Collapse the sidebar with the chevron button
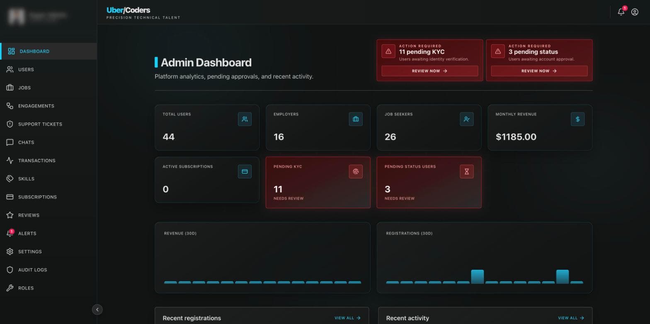 coord(97,310)
